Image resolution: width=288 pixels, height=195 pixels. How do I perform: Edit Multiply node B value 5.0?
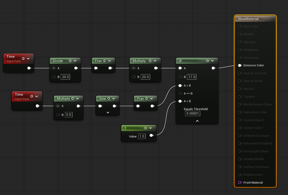pyautogui.click(x=68, y=115)
